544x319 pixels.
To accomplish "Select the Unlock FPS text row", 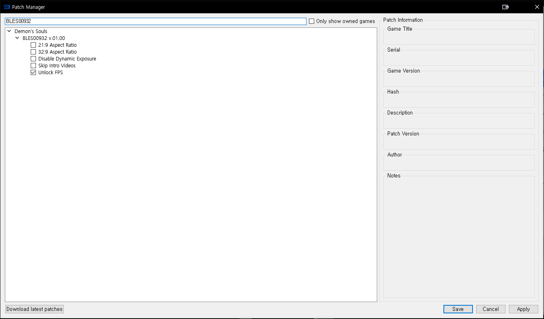I will point(50,73).
